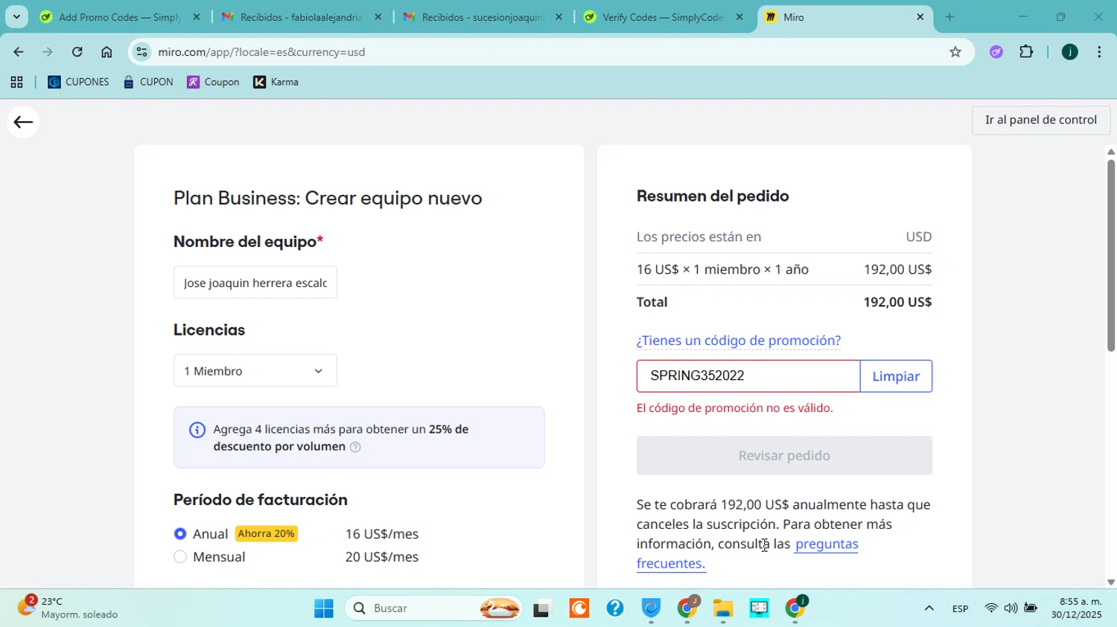Open CUPONES bookmark

(78, 83)
